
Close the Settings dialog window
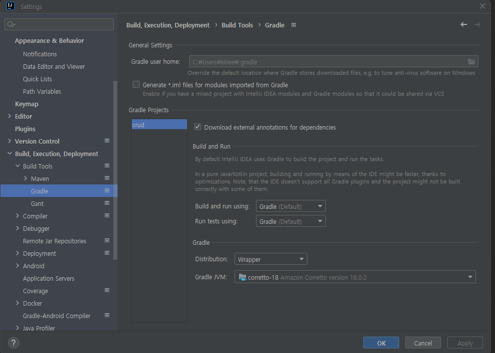pos(483,6)
